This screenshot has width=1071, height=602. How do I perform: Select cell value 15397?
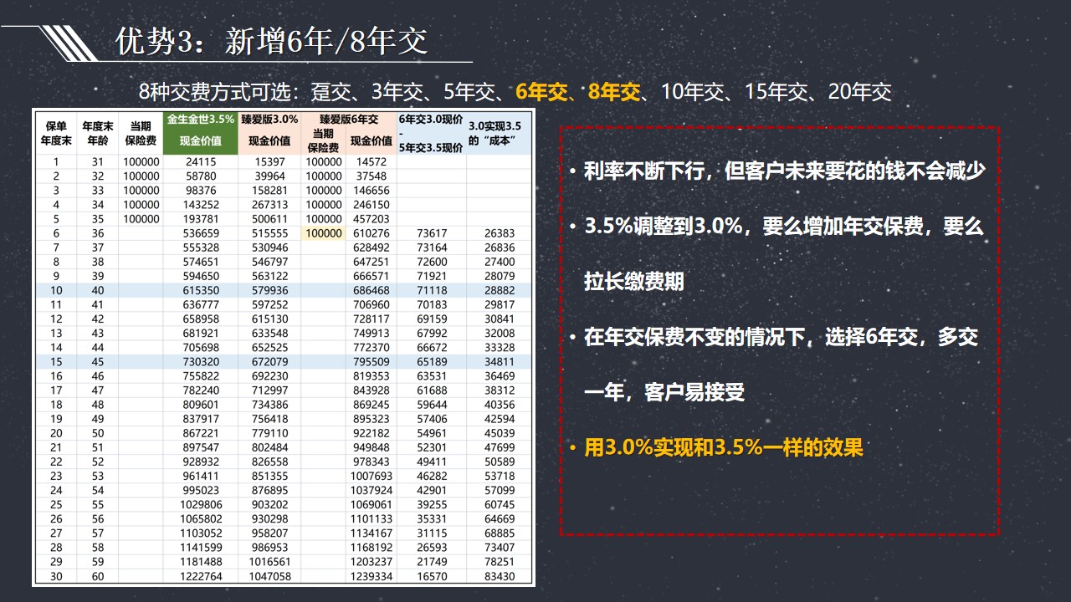click(x=269, y=162)
